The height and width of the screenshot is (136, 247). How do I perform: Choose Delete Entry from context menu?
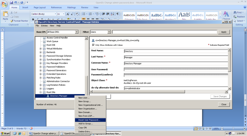[90, 132]
